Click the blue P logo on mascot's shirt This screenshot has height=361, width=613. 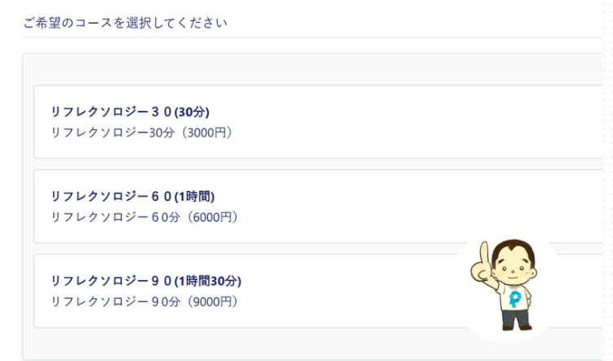point(515,299)
